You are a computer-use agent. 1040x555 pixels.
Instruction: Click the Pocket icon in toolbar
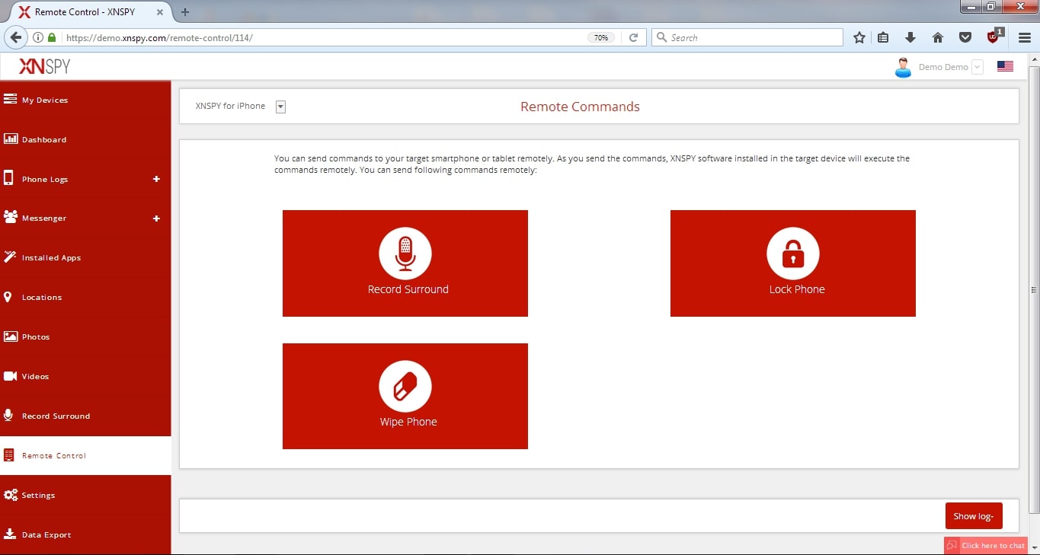[x=965, y=37]
